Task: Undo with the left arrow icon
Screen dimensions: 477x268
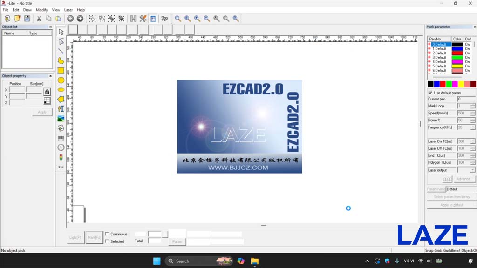Action: [x=70, y=19]
